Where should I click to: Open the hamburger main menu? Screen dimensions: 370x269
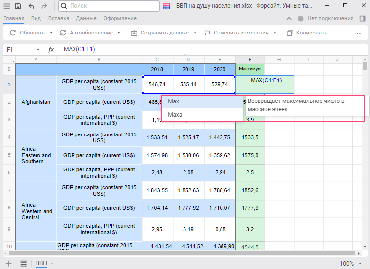[6, 6]
